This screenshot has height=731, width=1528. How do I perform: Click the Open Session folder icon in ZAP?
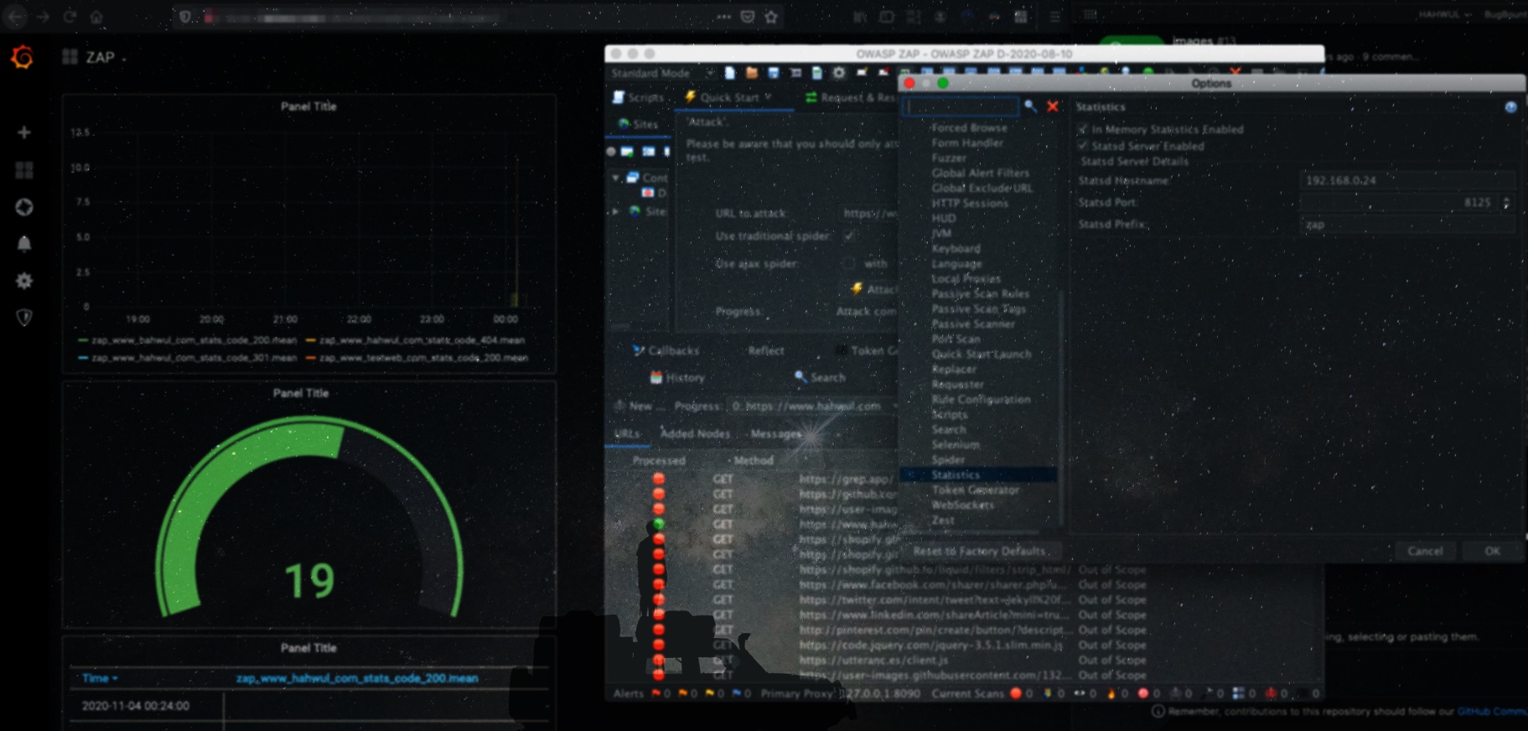[752, 73]
